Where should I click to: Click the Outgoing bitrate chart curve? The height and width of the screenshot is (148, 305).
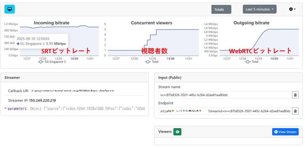[x=283, y=29]
